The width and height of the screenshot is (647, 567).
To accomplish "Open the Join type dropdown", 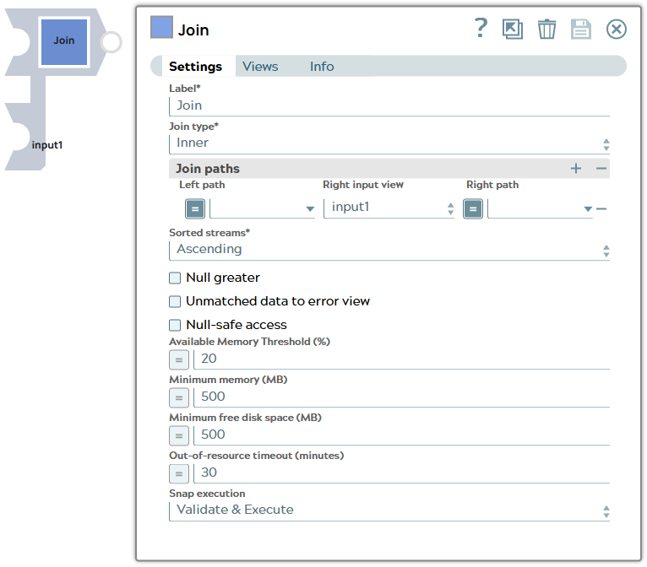I will point(389,143).
